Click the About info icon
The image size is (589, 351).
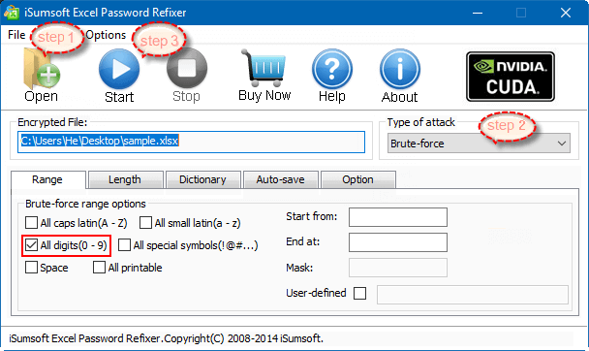tap(400, 69)
